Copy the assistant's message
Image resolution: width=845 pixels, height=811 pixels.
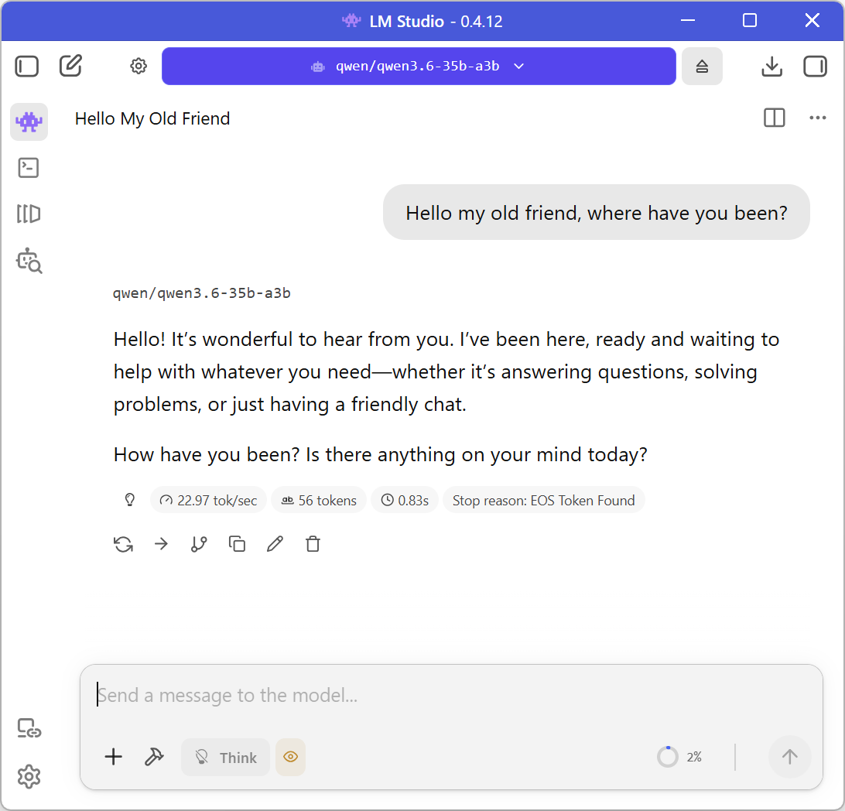(x=237, y=544)
